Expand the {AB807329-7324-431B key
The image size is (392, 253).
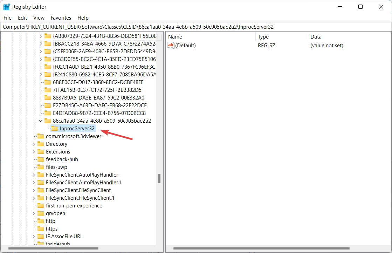coord(41,36)
